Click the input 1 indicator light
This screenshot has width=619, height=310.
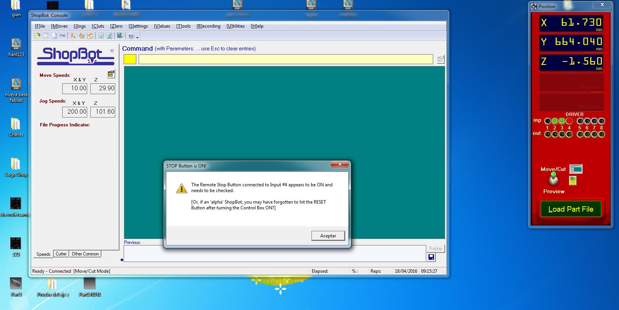point(548,121)
